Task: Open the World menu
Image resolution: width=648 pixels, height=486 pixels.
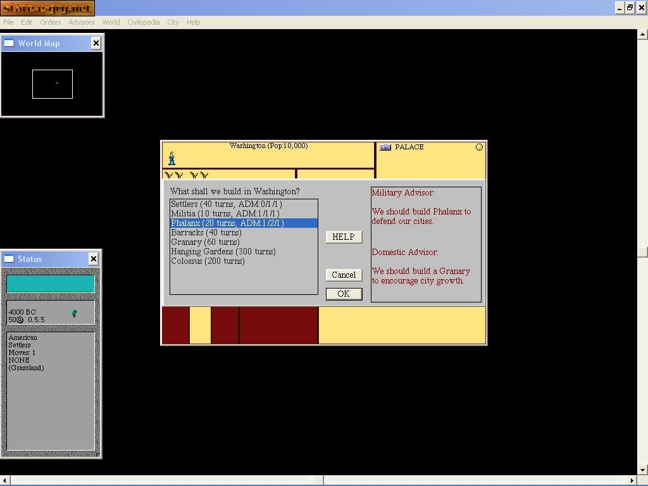Action: point(111,22)
